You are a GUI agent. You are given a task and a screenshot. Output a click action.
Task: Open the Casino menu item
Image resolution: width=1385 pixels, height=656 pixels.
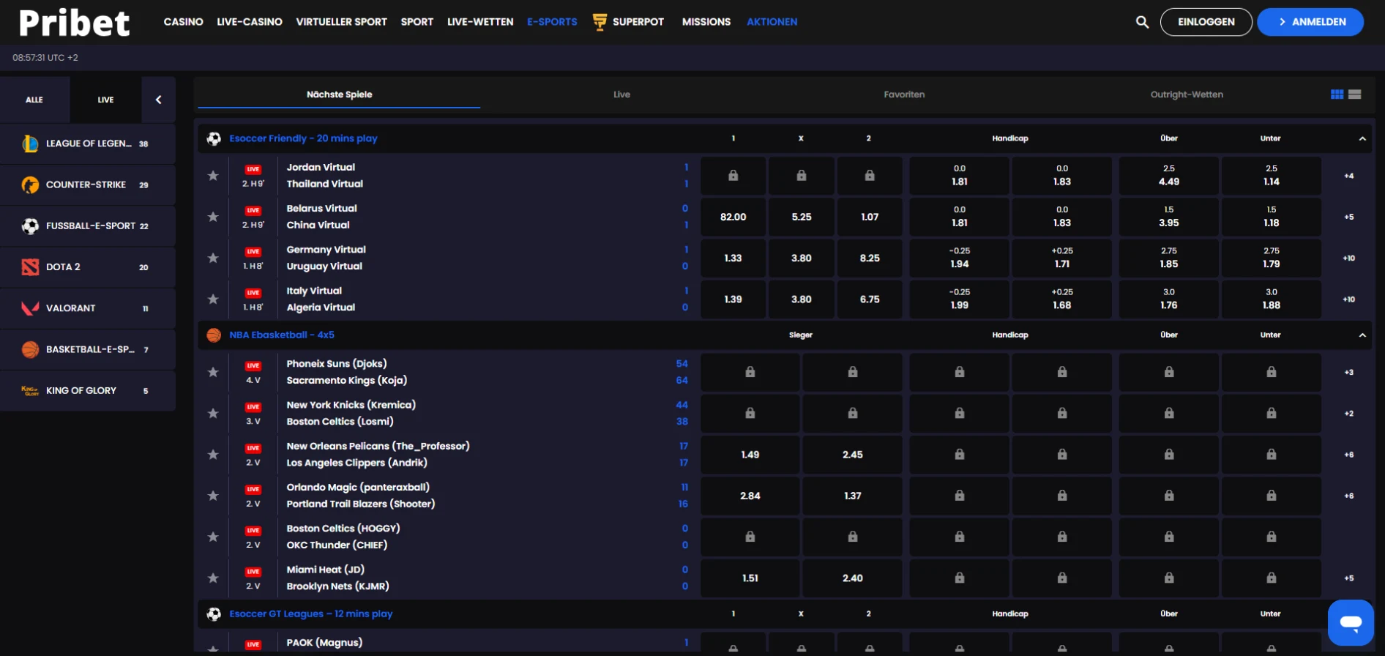click(183, 22)
